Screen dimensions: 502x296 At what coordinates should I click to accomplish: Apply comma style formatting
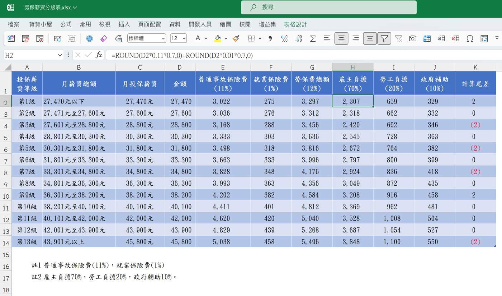pos(270,38)
